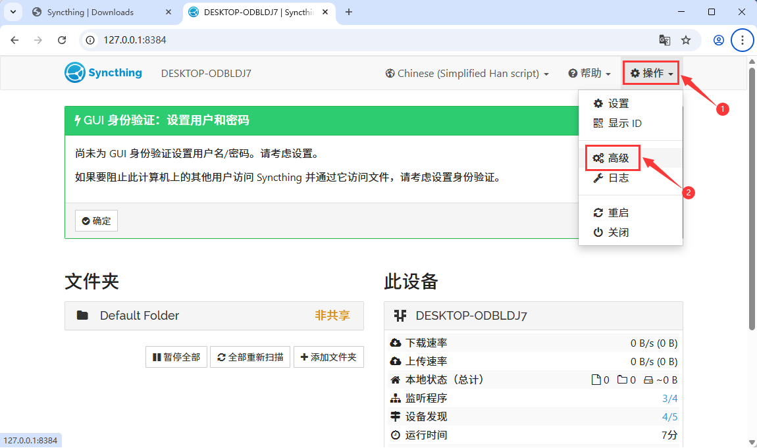Screen dimensions: 757x448
Task: Click the 上传速率 upload rate icon
Action: point(396,361)
